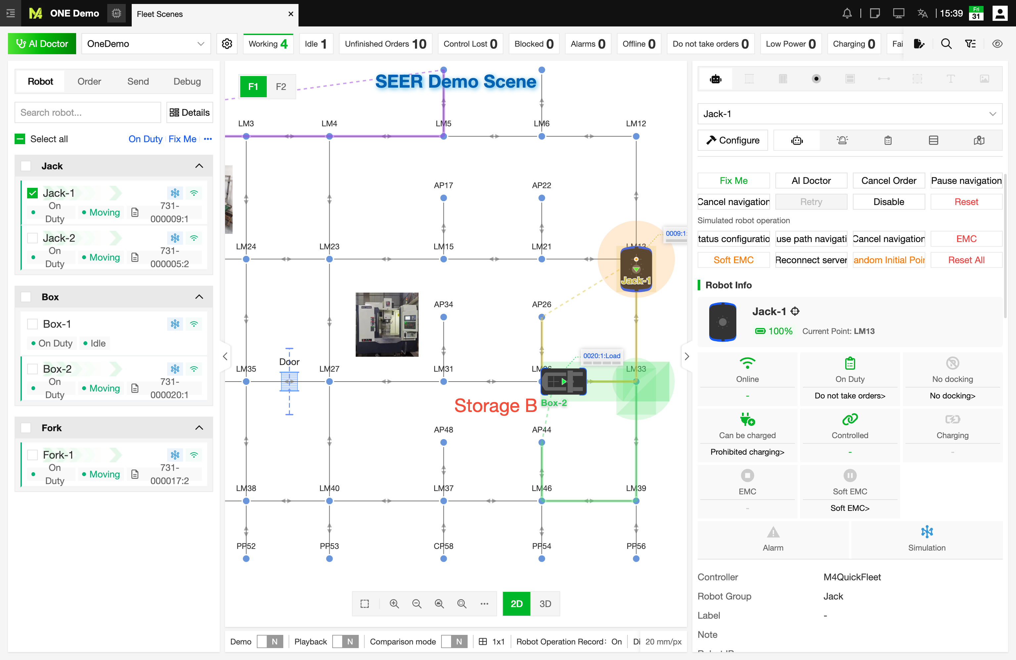Image resolution: width=1016 pixels, height=660 pixels.
Task: Click the Pause navigation button
Action: point(966,181)
